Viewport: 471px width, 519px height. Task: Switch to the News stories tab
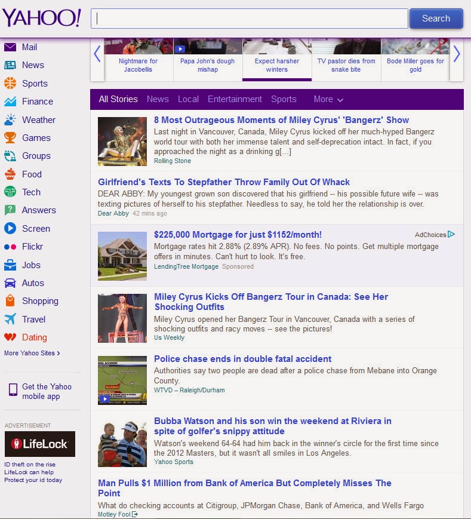click(158, 99)
